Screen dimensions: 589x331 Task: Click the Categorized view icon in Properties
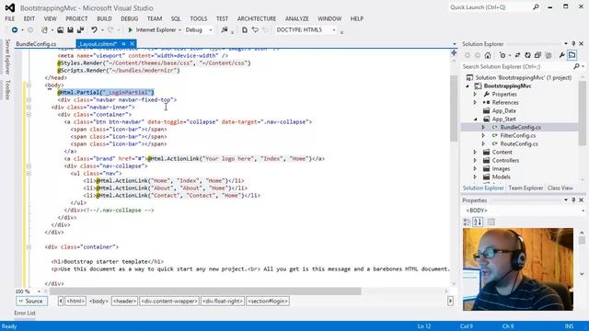[467, 222]
